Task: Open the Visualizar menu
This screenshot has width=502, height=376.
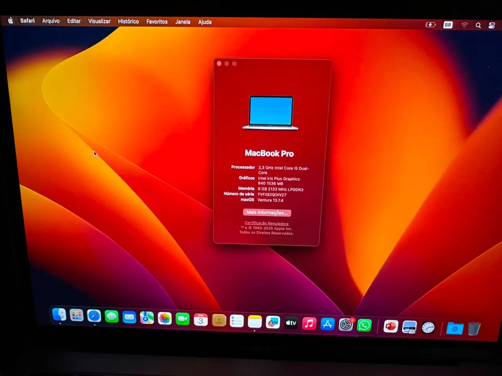Action: point(99,21)
